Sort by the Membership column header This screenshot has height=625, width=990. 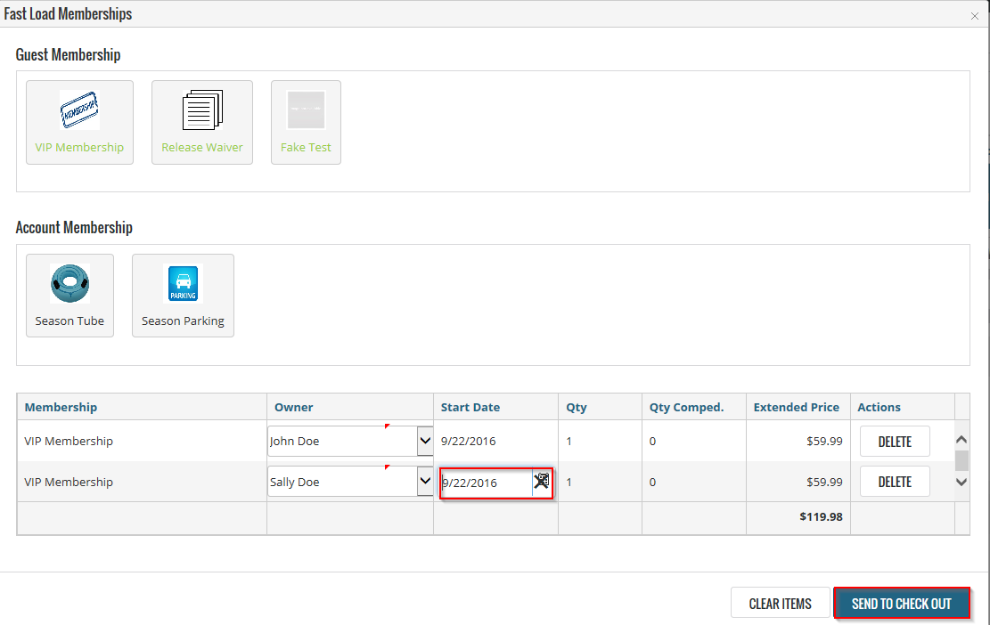point(61,407)
